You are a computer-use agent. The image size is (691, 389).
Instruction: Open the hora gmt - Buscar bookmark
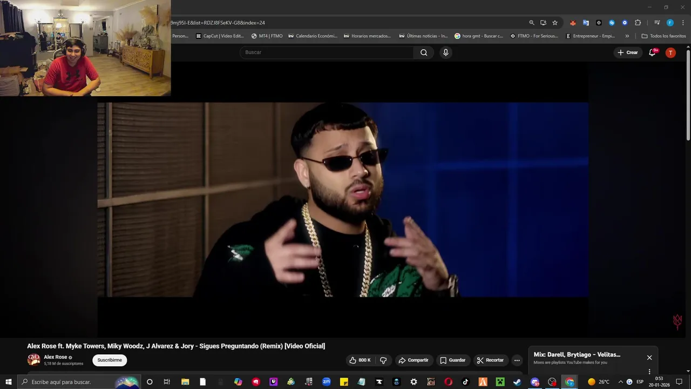coord(479,36)
